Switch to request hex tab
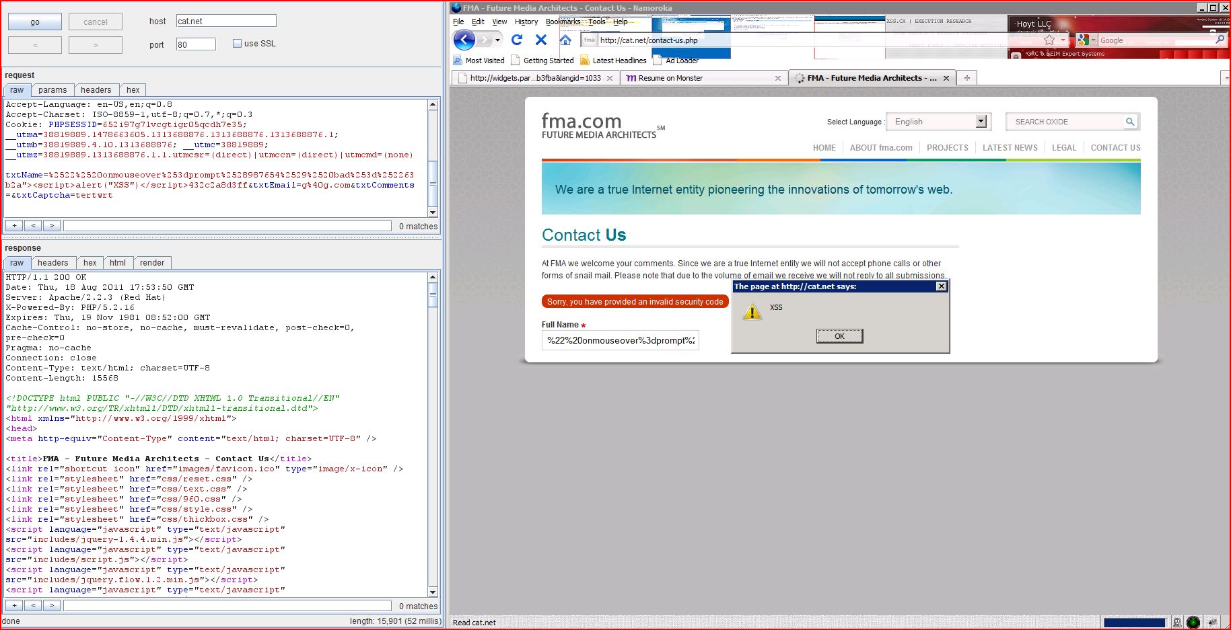Image resolution: width=1231 pixels, height=630 pixels. (133, 90)
